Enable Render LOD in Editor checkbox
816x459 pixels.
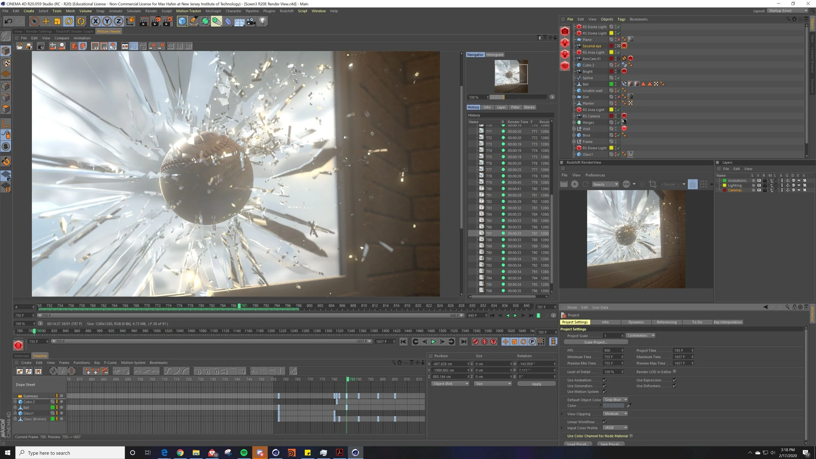[675, 372]
